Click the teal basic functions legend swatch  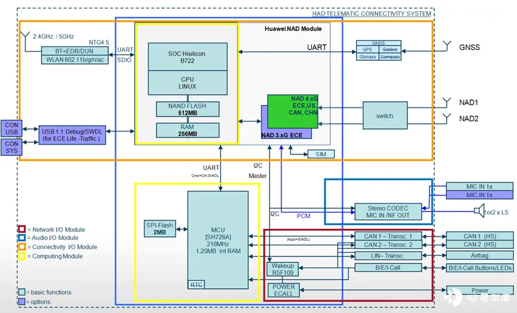click(x=22, y=292)
